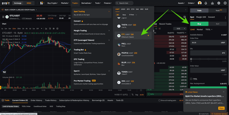Switch to the Order History tab
The width and height of the screenshot is (229, 115).
tap(36, 100)
